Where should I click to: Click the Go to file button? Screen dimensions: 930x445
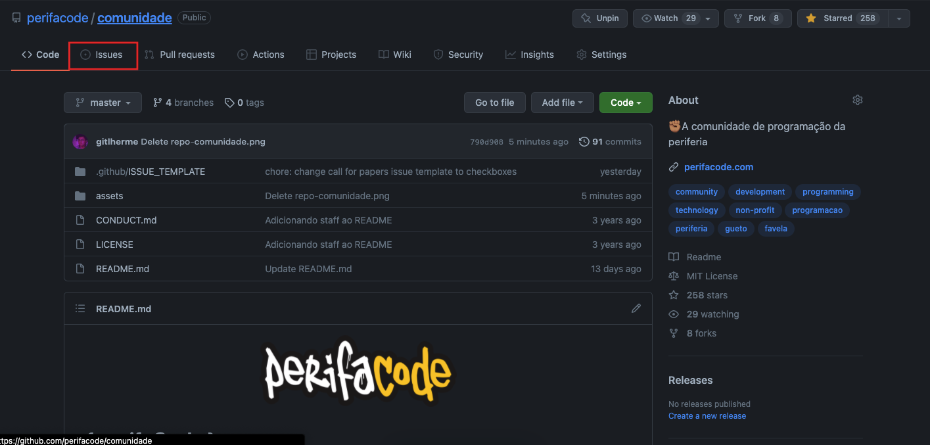495,103
